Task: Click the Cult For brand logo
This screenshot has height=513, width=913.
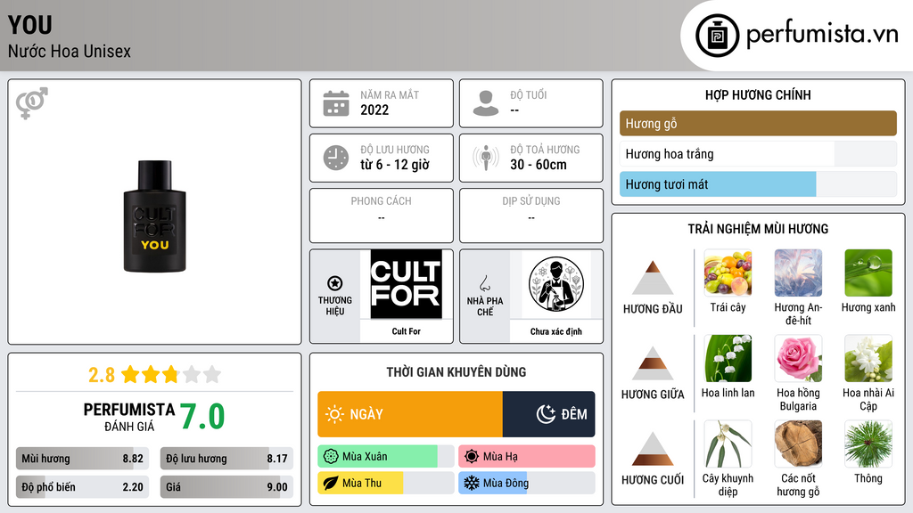Action: click(x=406, y=284)
